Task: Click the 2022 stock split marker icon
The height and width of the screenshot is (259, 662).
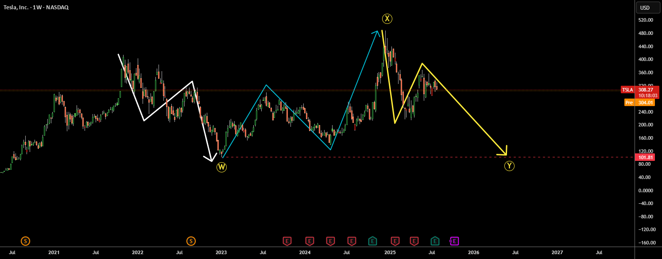Action: pyautogui.click(x=191, y=241)
